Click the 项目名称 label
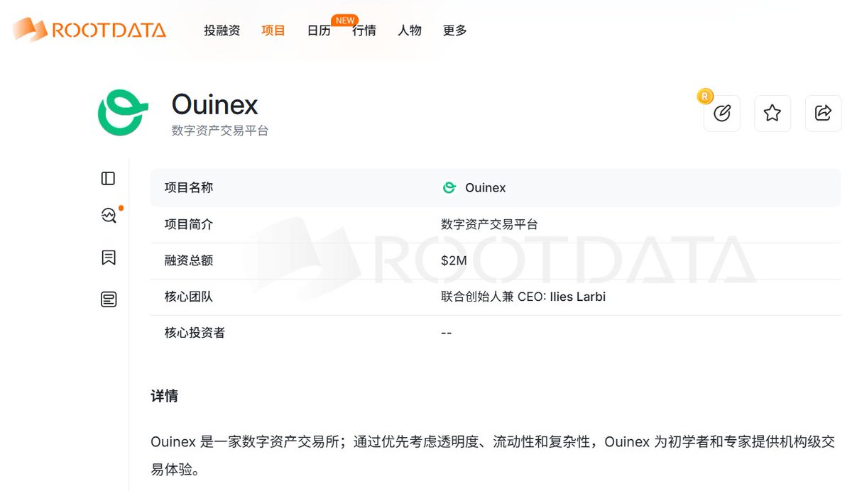852x491 pixels. point(189,188)
